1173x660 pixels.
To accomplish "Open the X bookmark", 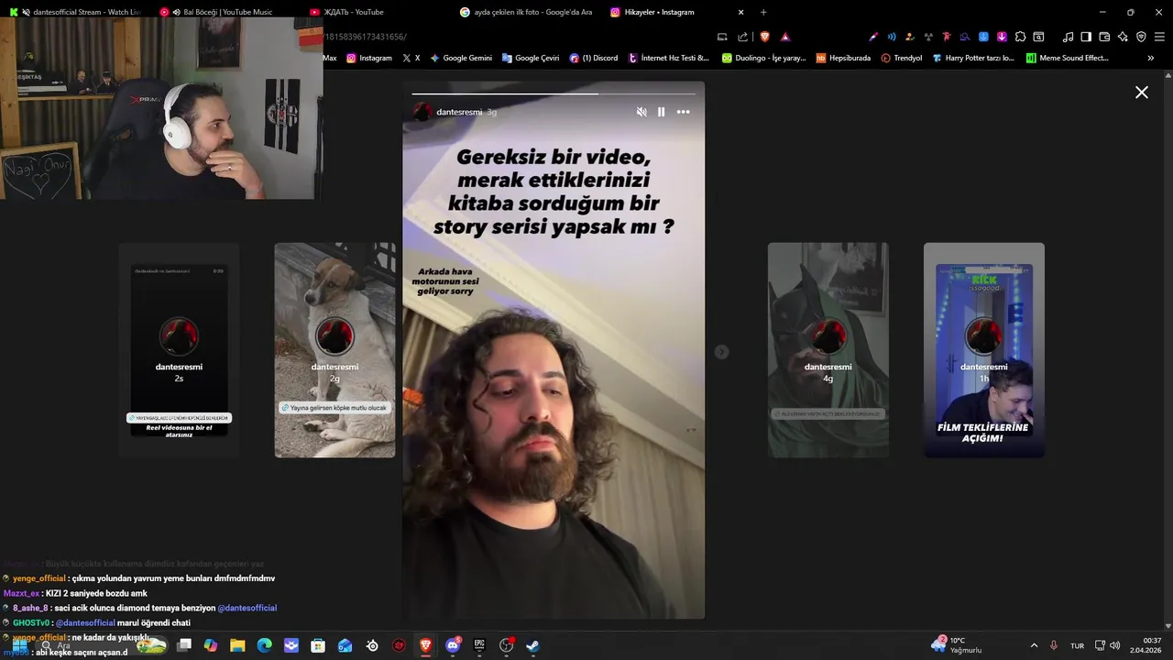I will coord(411,58).
